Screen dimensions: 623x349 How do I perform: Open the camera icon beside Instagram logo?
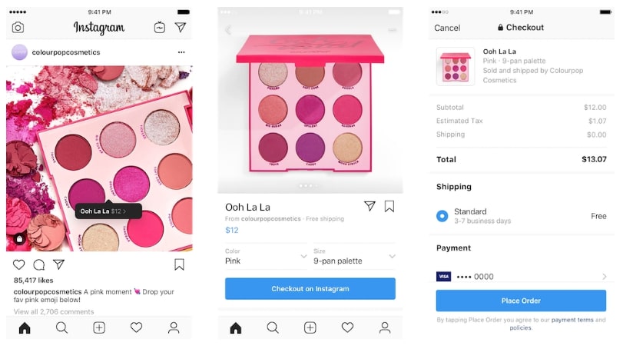tap(18, 28)
